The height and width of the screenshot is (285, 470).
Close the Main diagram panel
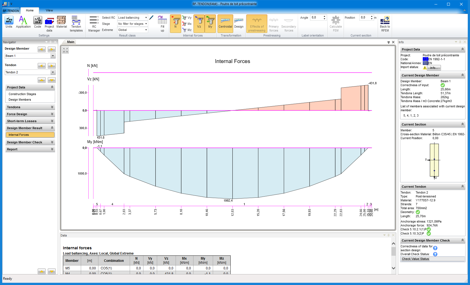point(393,42)
